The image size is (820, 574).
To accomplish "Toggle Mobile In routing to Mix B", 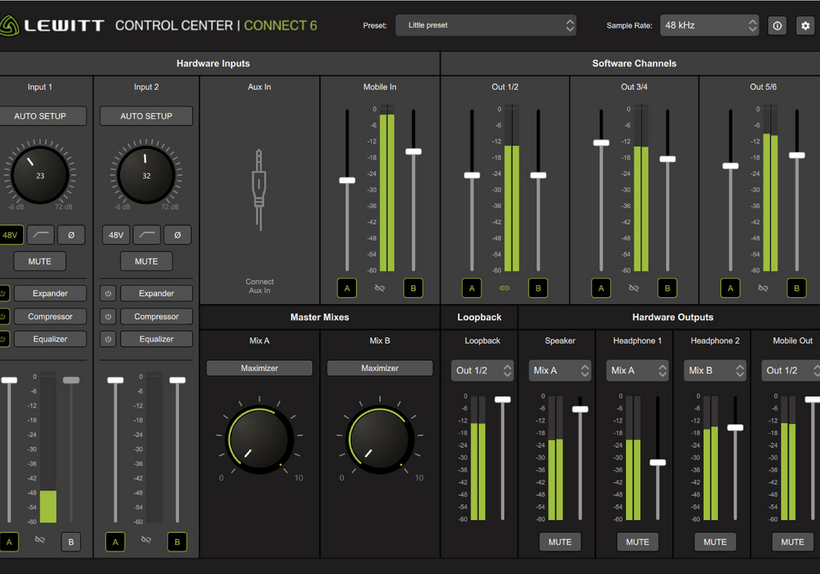I will tap(413, 288).
